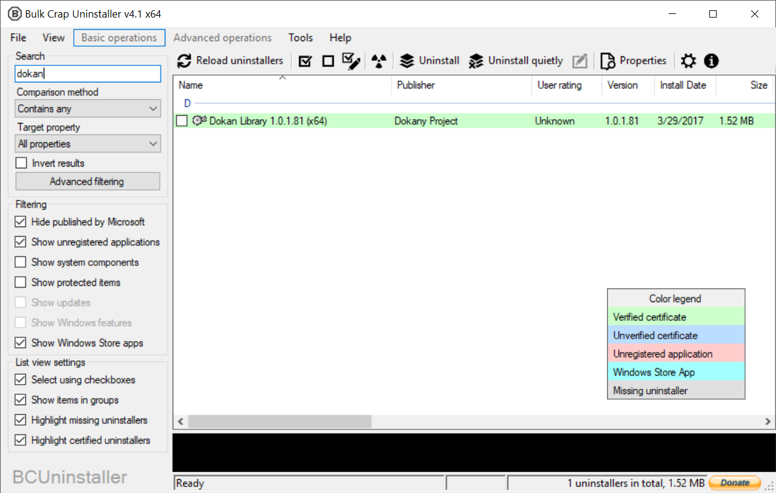The image size is (776, 493).
Task: Click Missing uninstaller grey legend swatch
Action: click(676, 391)
